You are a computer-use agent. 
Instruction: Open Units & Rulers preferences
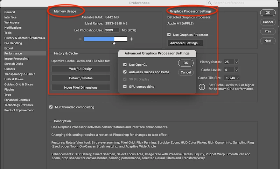(x=14, y=79)
